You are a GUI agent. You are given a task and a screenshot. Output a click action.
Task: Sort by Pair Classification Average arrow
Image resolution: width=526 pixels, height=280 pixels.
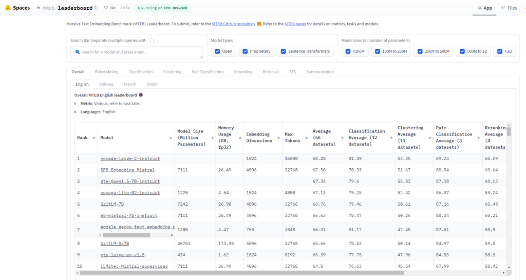[x=478, y=137]
